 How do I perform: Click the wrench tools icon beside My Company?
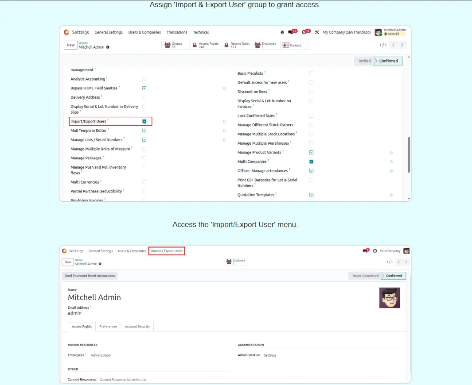coord(317,32)
